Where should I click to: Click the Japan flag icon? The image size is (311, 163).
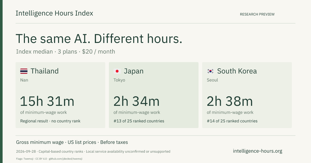point(117,71)
